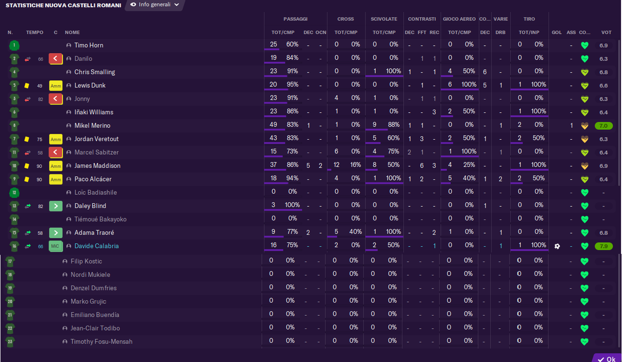Viewport: 622px width, 362px height.
Task: Sort by the DRB column header
Action: pyautogui.click(x=501, y=33)
